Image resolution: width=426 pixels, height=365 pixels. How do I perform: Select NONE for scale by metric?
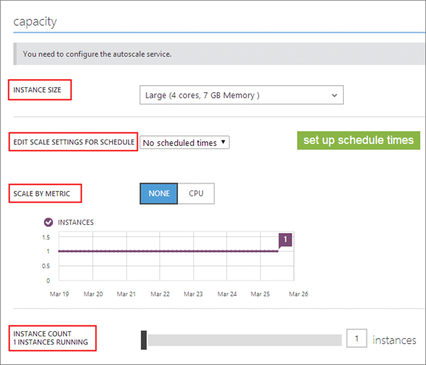[159, 194]
